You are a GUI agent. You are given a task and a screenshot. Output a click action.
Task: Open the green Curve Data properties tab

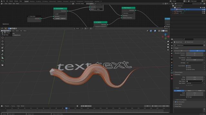click(x=172, y=73)
